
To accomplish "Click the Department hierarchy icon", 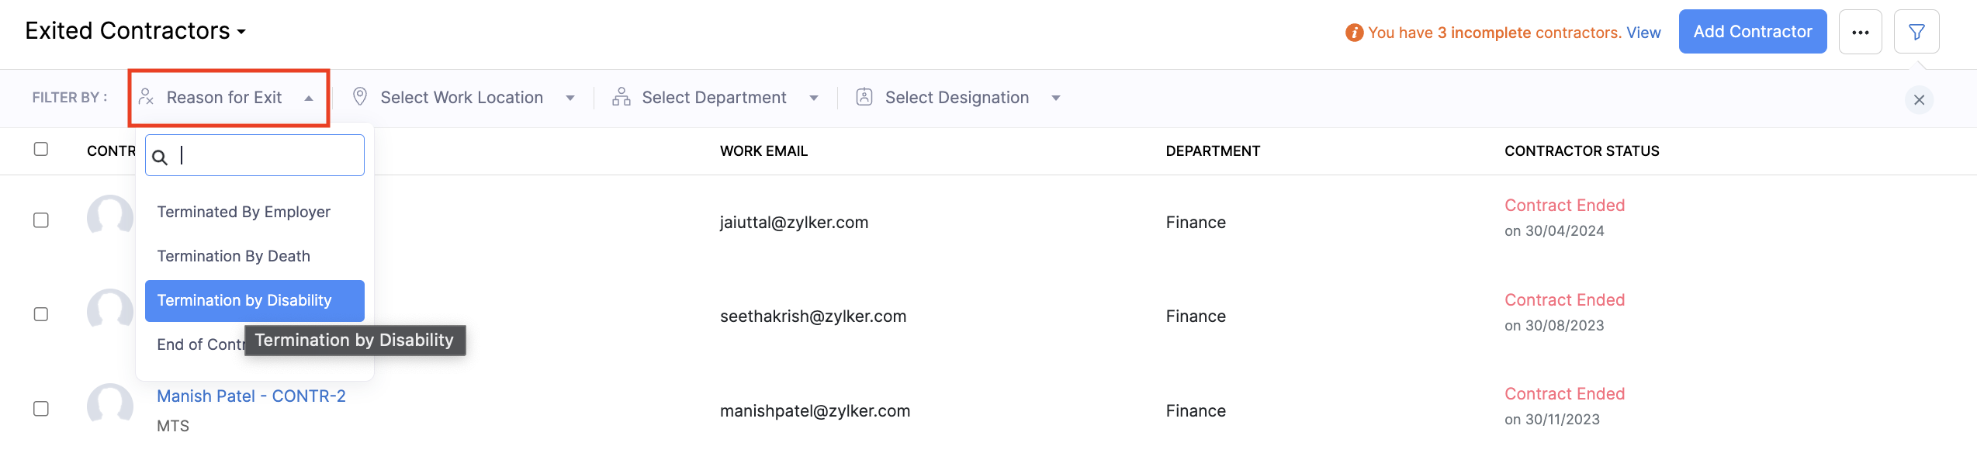I will pos(621,97).
